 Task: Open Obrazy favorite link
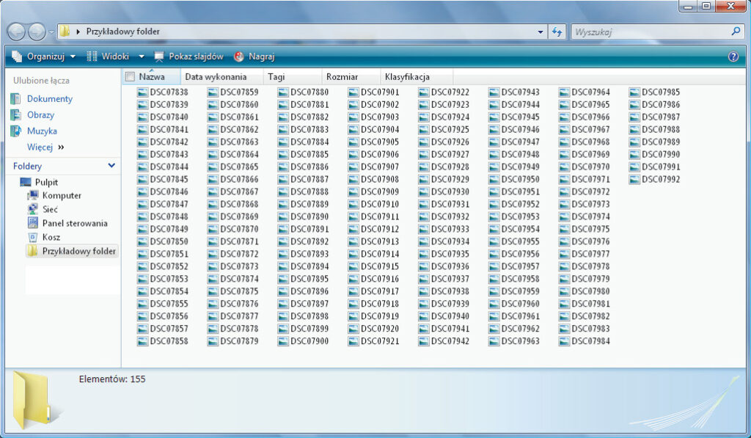[40, 115]
